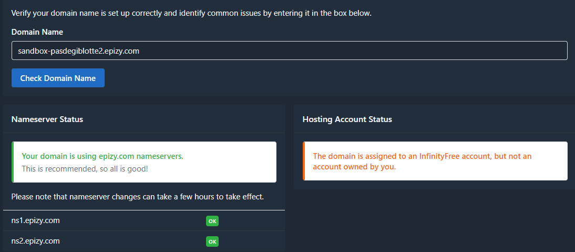Click empty area at right end of domain input

click(526, 51)
